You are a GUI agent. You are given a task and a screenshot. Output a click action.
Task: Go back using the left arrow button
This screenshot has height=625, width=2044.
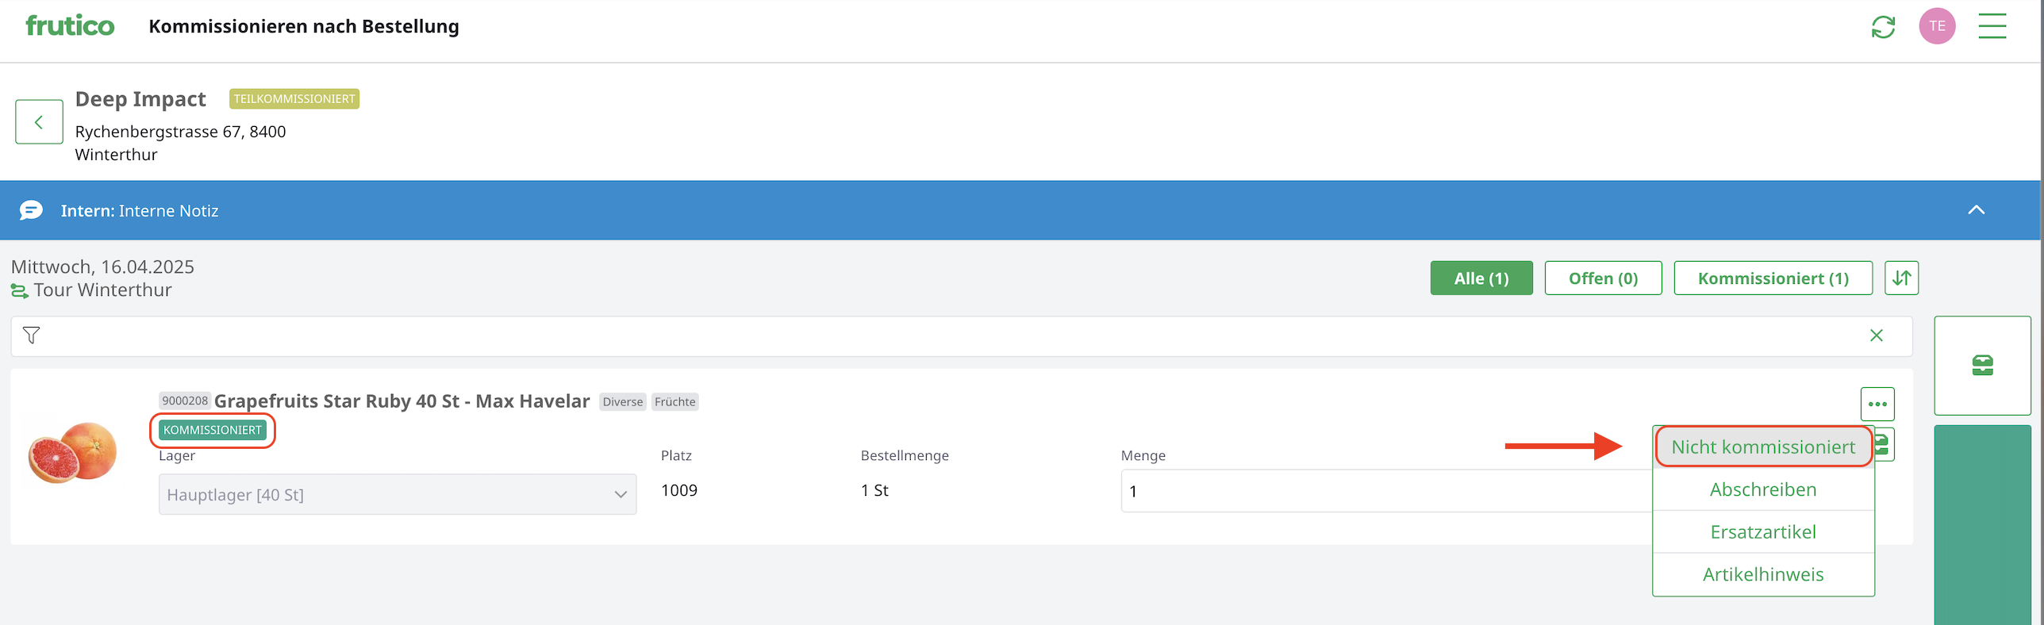pos(39,122)
